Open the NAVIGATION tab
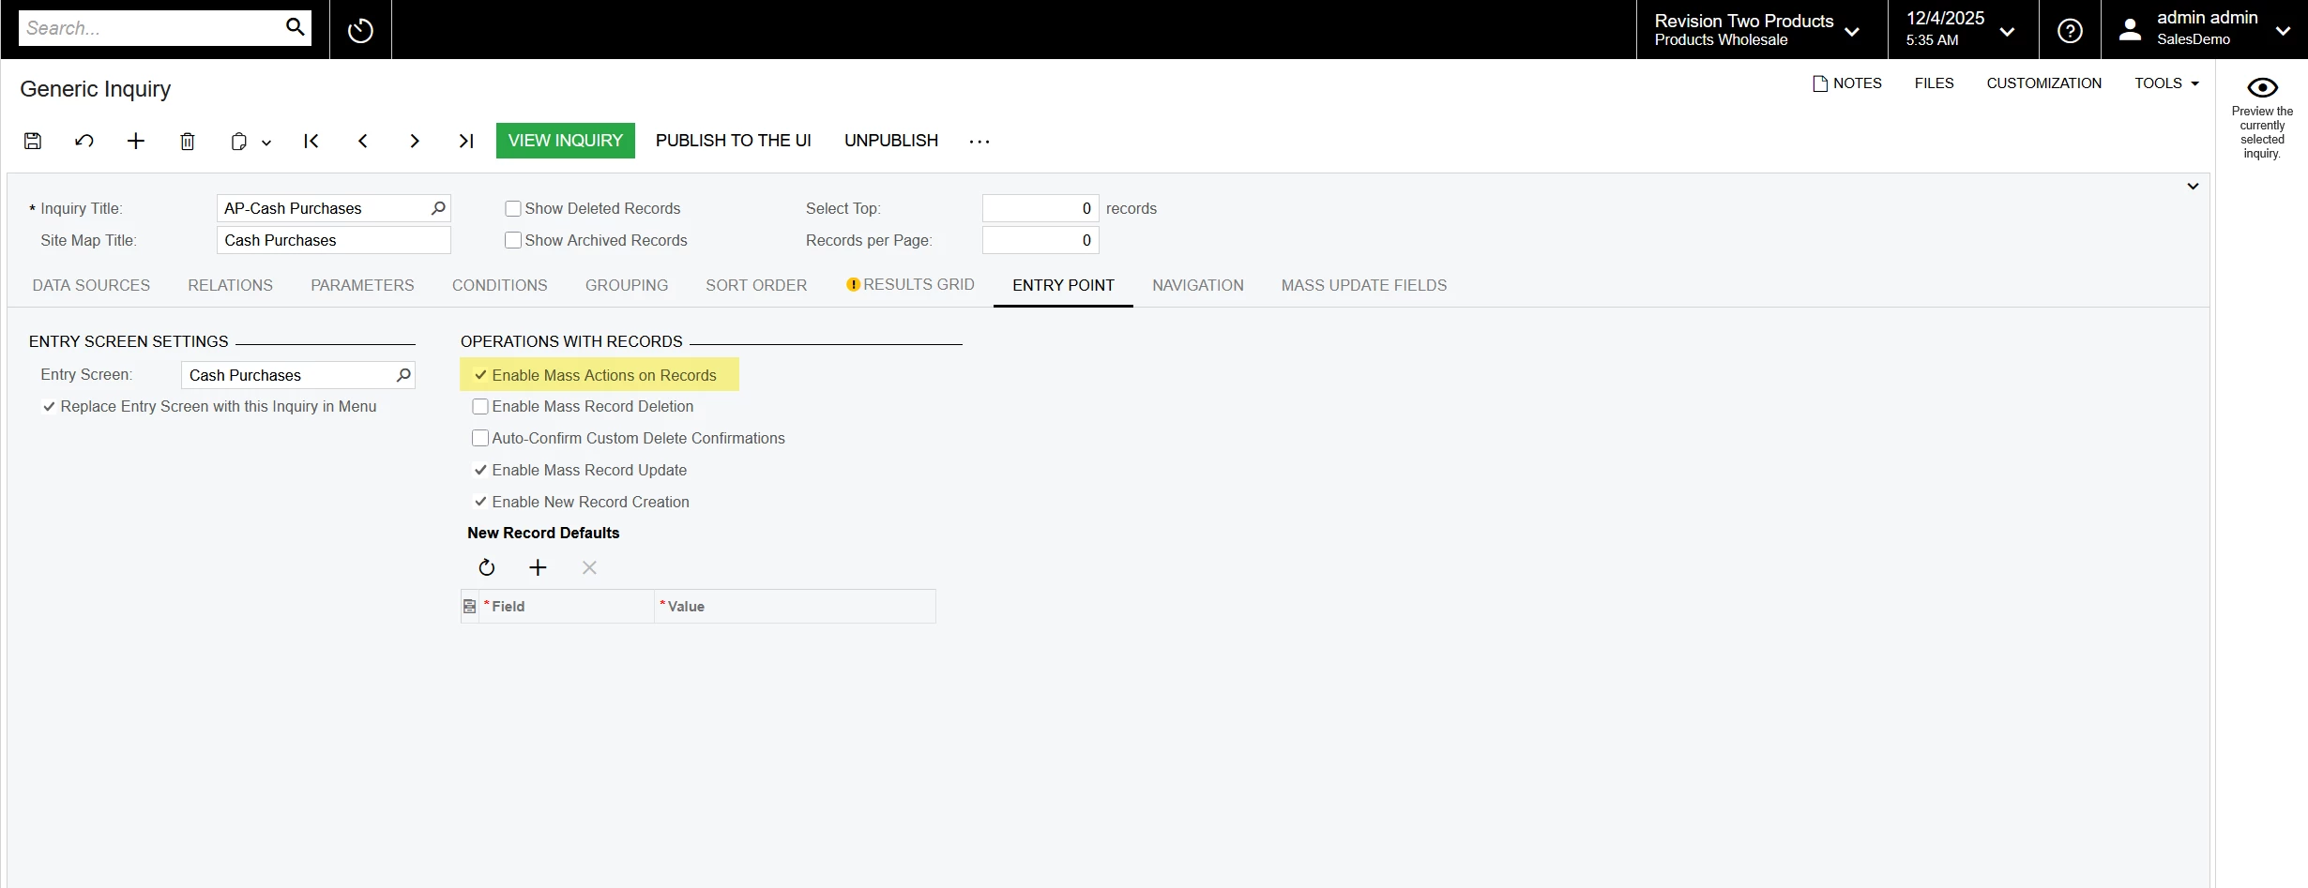2308x888 pixels. point(1198,285)
